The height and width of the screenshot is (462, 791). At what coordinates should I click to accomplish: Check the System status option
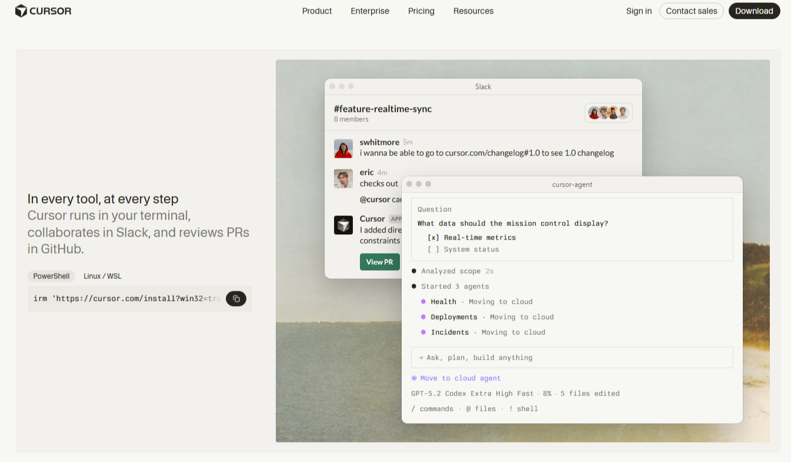click(433, 250)
